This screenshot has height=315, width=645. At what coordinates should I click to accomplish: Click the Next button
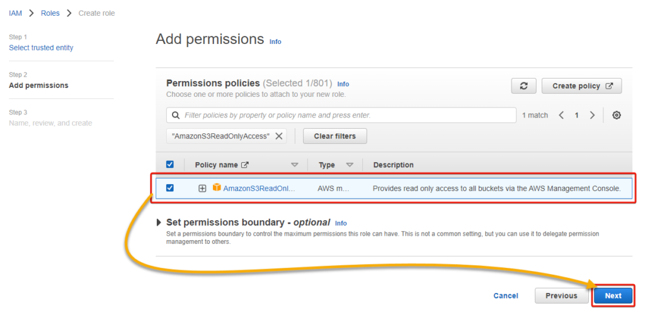pos(612,296)
